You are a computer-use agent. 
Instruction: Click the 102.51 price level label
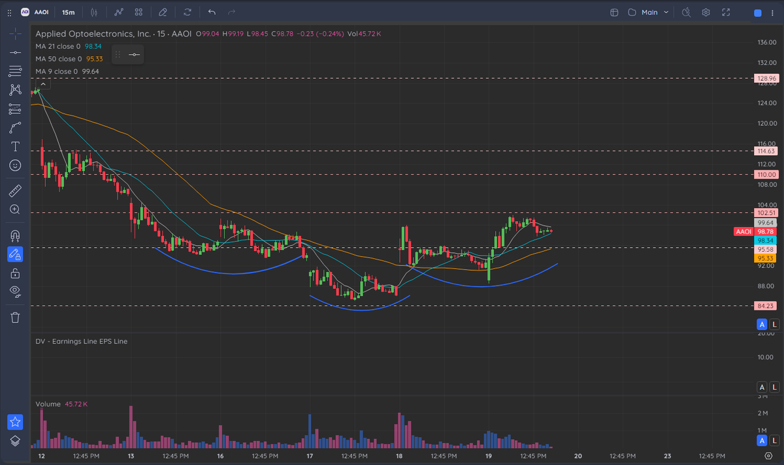766,213
